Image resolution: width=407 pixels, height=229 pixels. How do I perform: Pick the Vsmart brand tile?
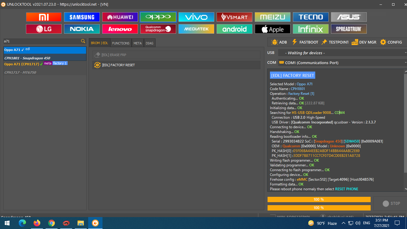pos(234,17)
